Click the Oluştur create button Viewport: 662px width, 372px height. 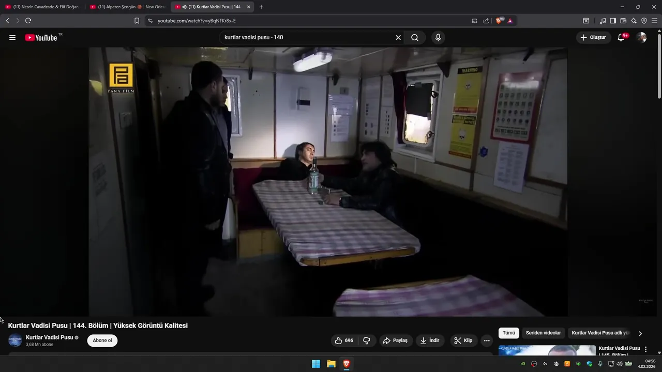[594, 38]
